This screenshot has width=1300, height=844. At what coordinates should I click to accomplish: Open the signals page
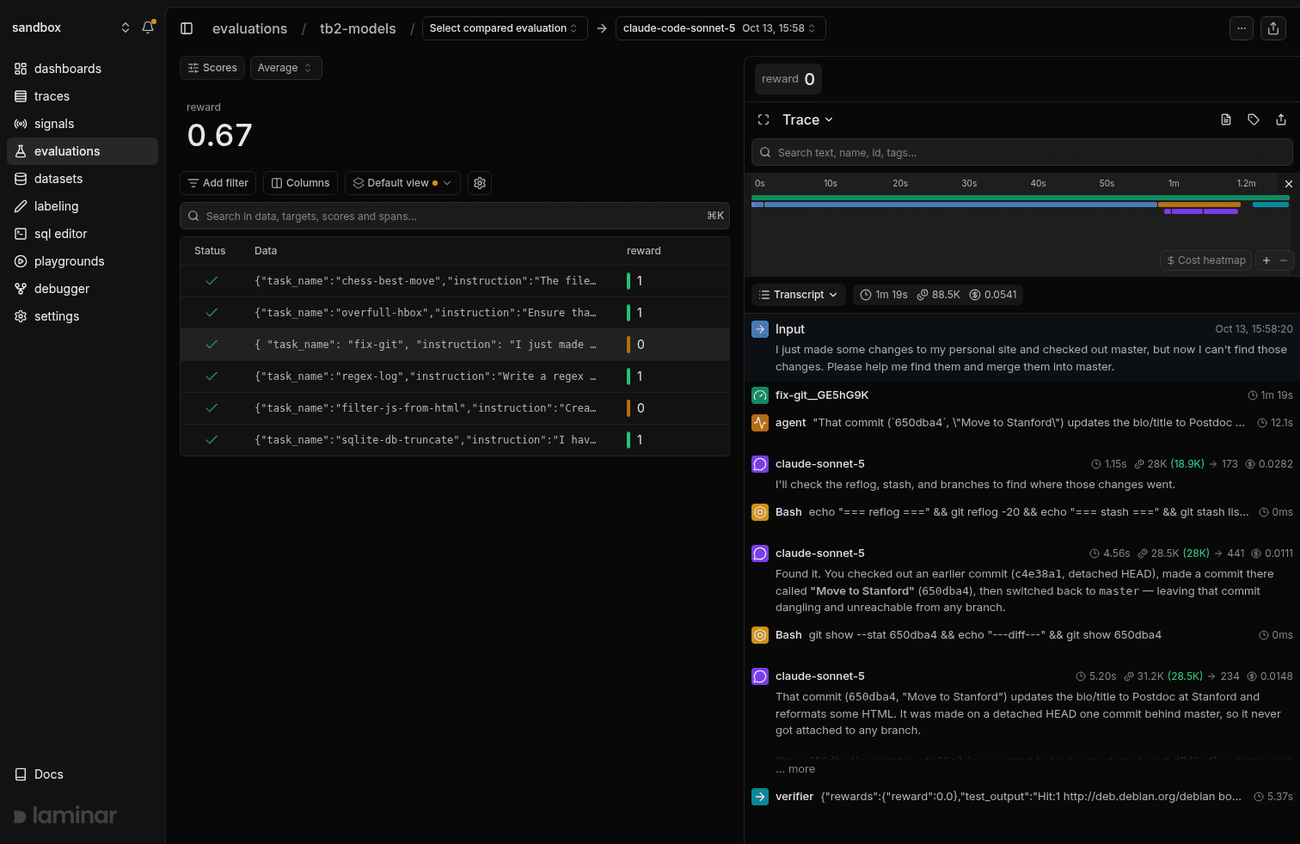83,124
